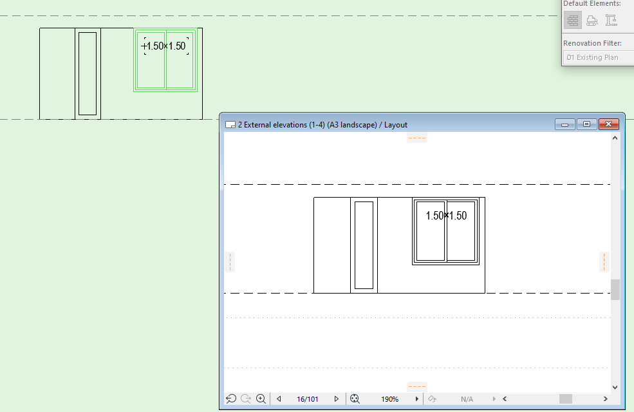The image size is (634, 412).
Task: Click the greyed Next Zoom icon
Action: pos(246,399)
